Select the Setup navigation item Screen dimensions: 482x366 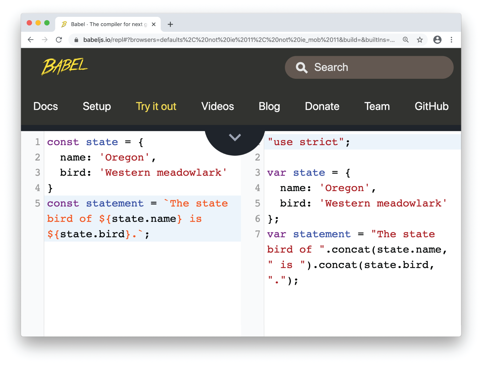(97, 106)
